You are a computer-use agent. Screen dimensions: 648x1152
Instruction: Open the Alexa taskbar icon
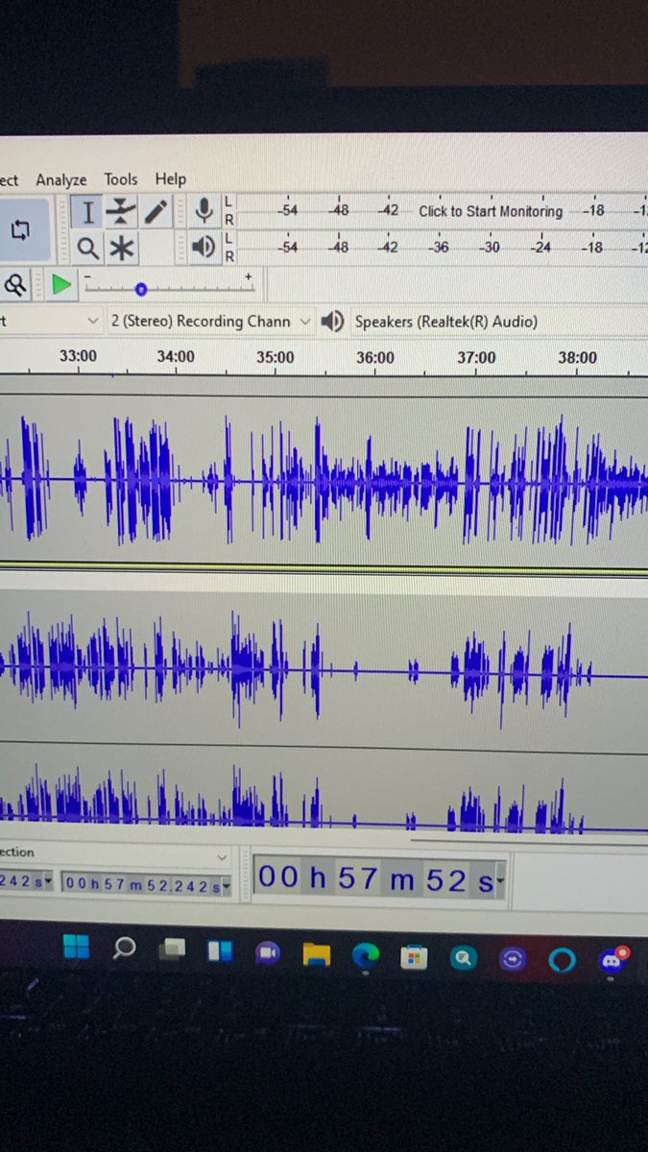tap(562, 959)
